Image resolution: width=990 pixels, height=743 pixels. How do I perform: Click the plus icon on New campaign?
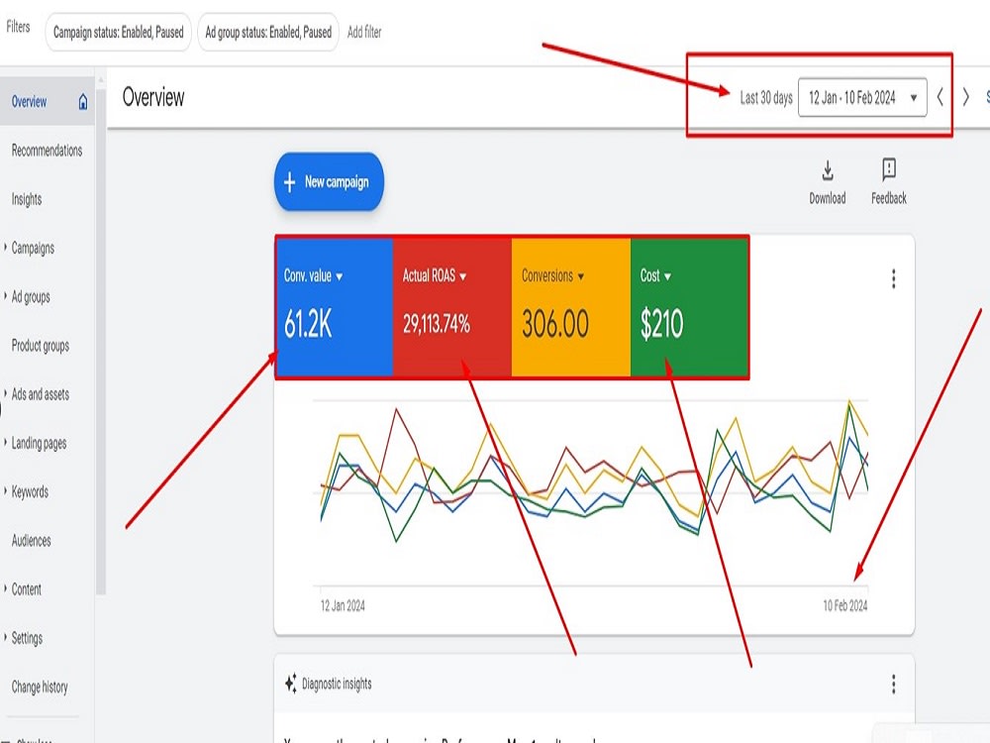point(290,182)
